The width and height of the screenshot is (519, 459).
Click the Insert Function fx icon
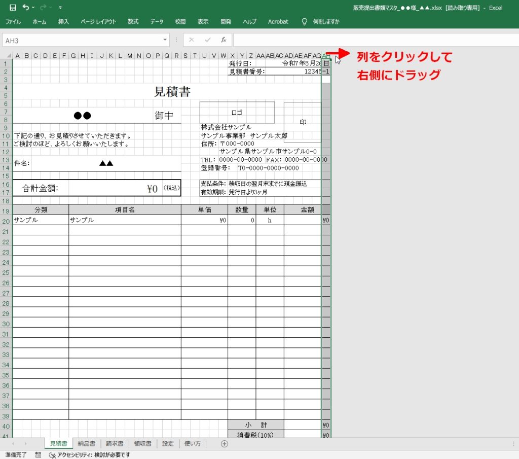tap(224, 40)
